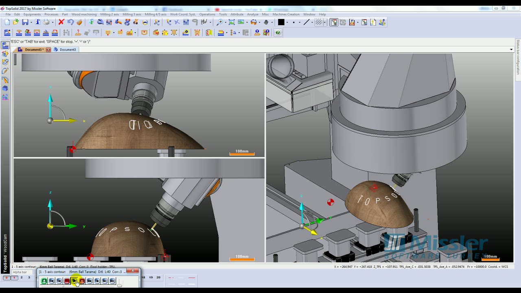Open the zoom magnifier tool
This screenshot has width=521, height=293.
[x=220, y=22]
